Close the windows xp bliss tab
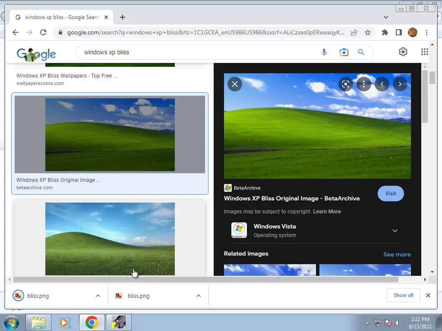 pyautogui.click(x=106, y=17)
